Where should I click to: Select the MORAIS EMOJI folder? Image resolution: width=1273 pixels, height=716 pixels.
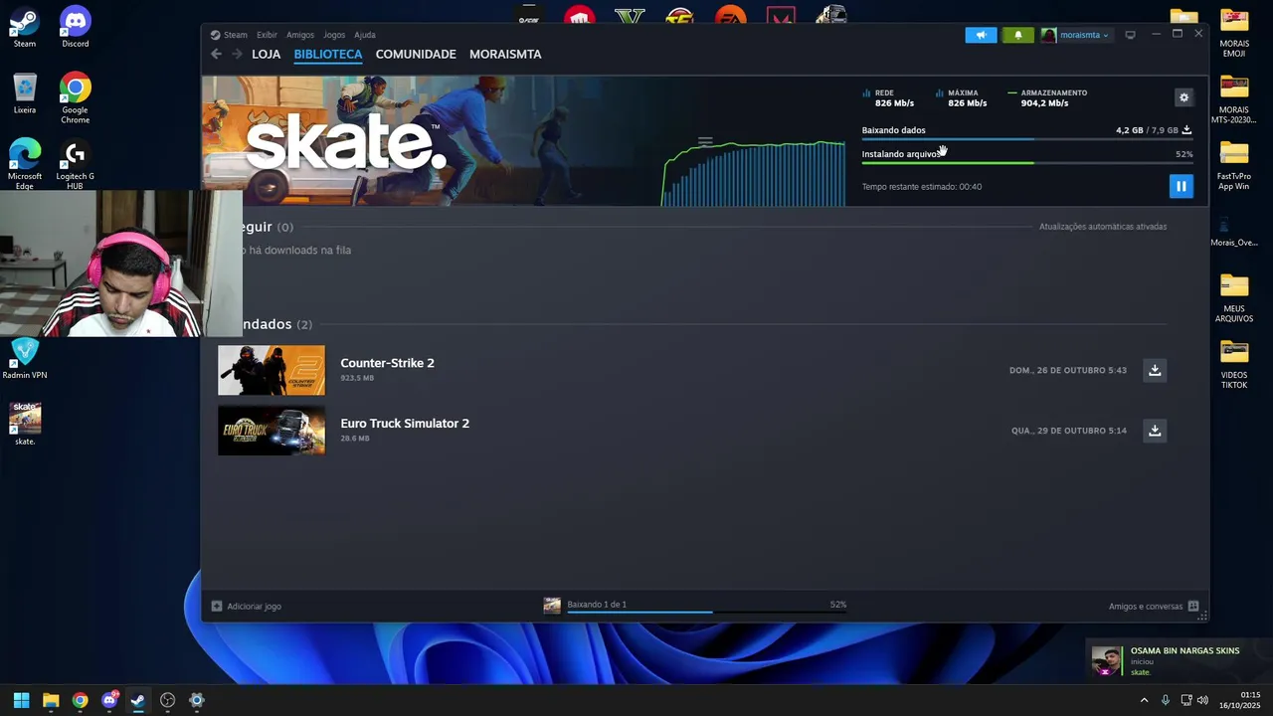pyautogui.click(x=1234, y=33)
